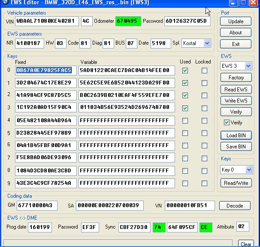Click Write EWS
This screenshot has height=247, width=260.
pyautogui.click(x=236, y=101)
